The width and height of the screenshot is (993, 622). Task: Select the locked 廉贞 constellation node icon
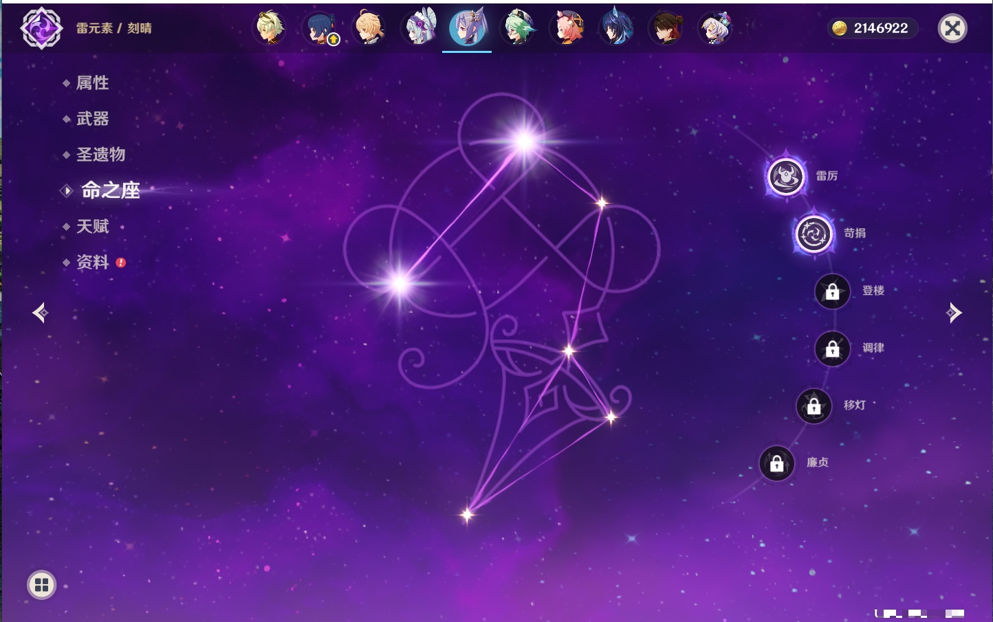click(777, 463)
